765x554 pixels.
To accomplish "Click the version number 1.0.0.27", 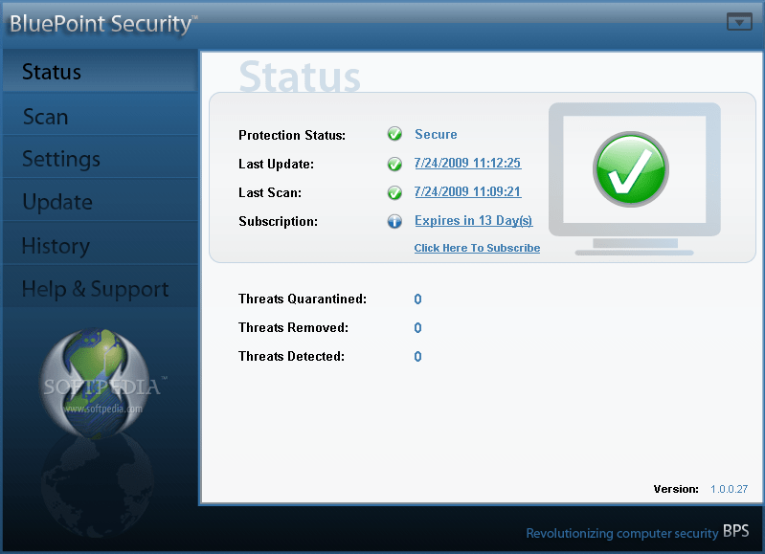I will [x=729, y=489].
